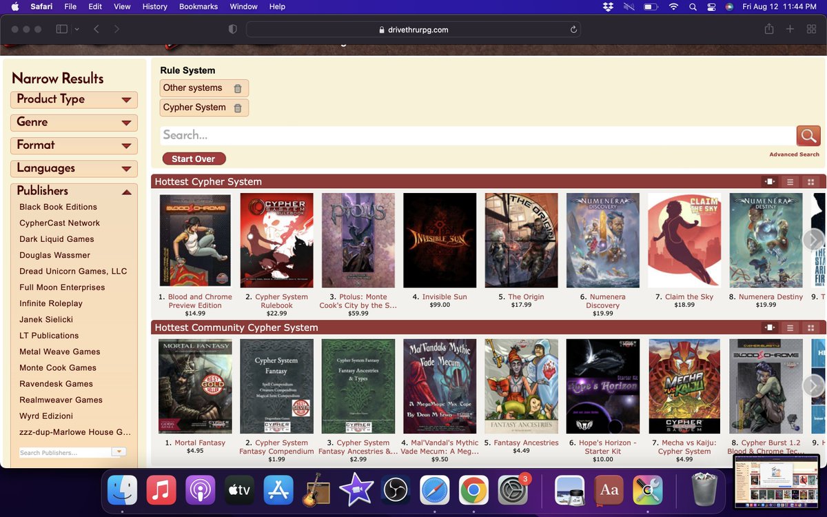Open App Store from the Dock

(x=278, y=491)
